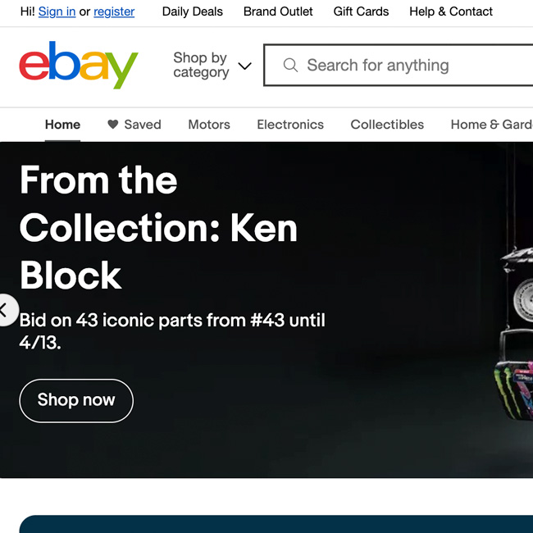
Task: Open the Home tab
Action: [62, 125]
